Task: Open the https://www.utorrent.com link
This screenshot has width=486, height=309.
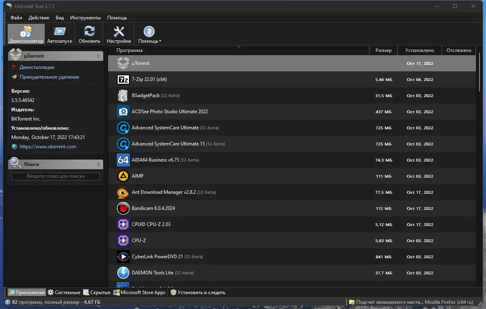Action: pos(48,147)
